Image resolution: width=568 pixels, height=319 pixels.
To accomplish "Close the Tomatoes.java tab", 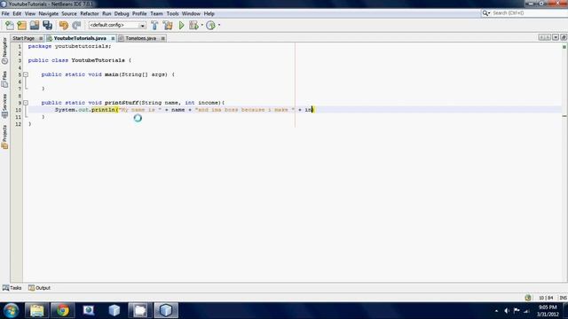I will [163, 38].
